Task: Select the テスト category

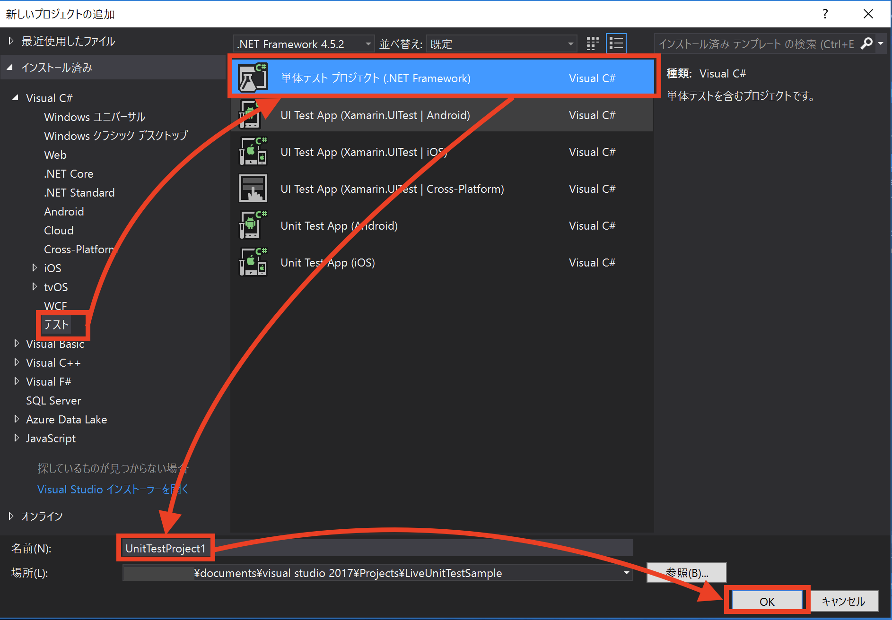Action: click(x=56, y=325)
